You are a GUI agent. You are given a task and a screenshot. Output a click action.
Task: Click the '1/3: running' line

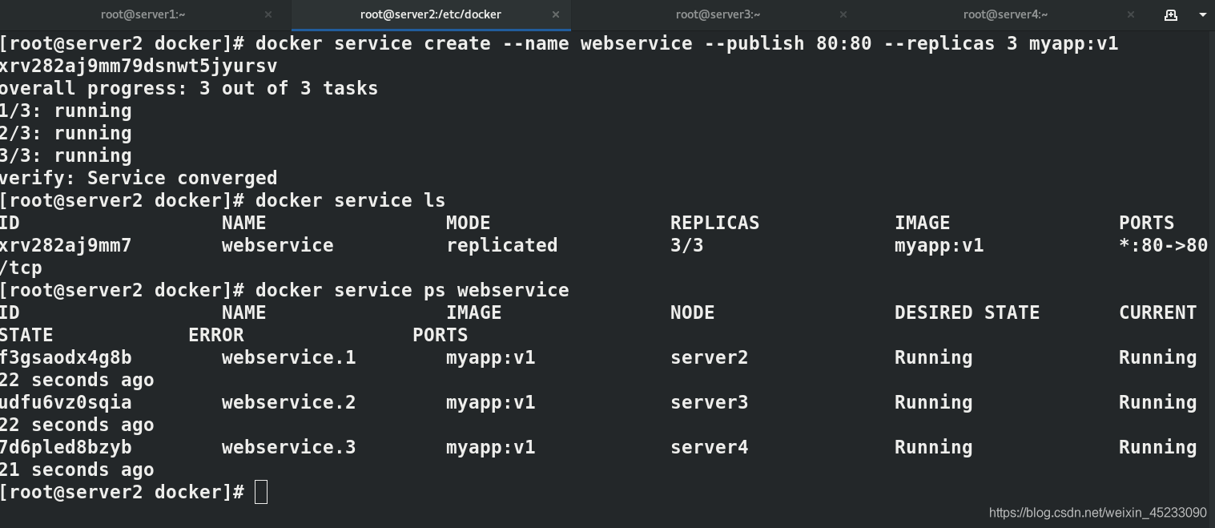point(66,111)
